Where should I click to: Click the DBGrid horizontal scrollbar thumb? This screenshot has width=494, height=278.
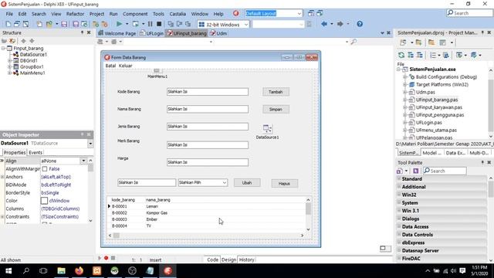pos(117,235)
